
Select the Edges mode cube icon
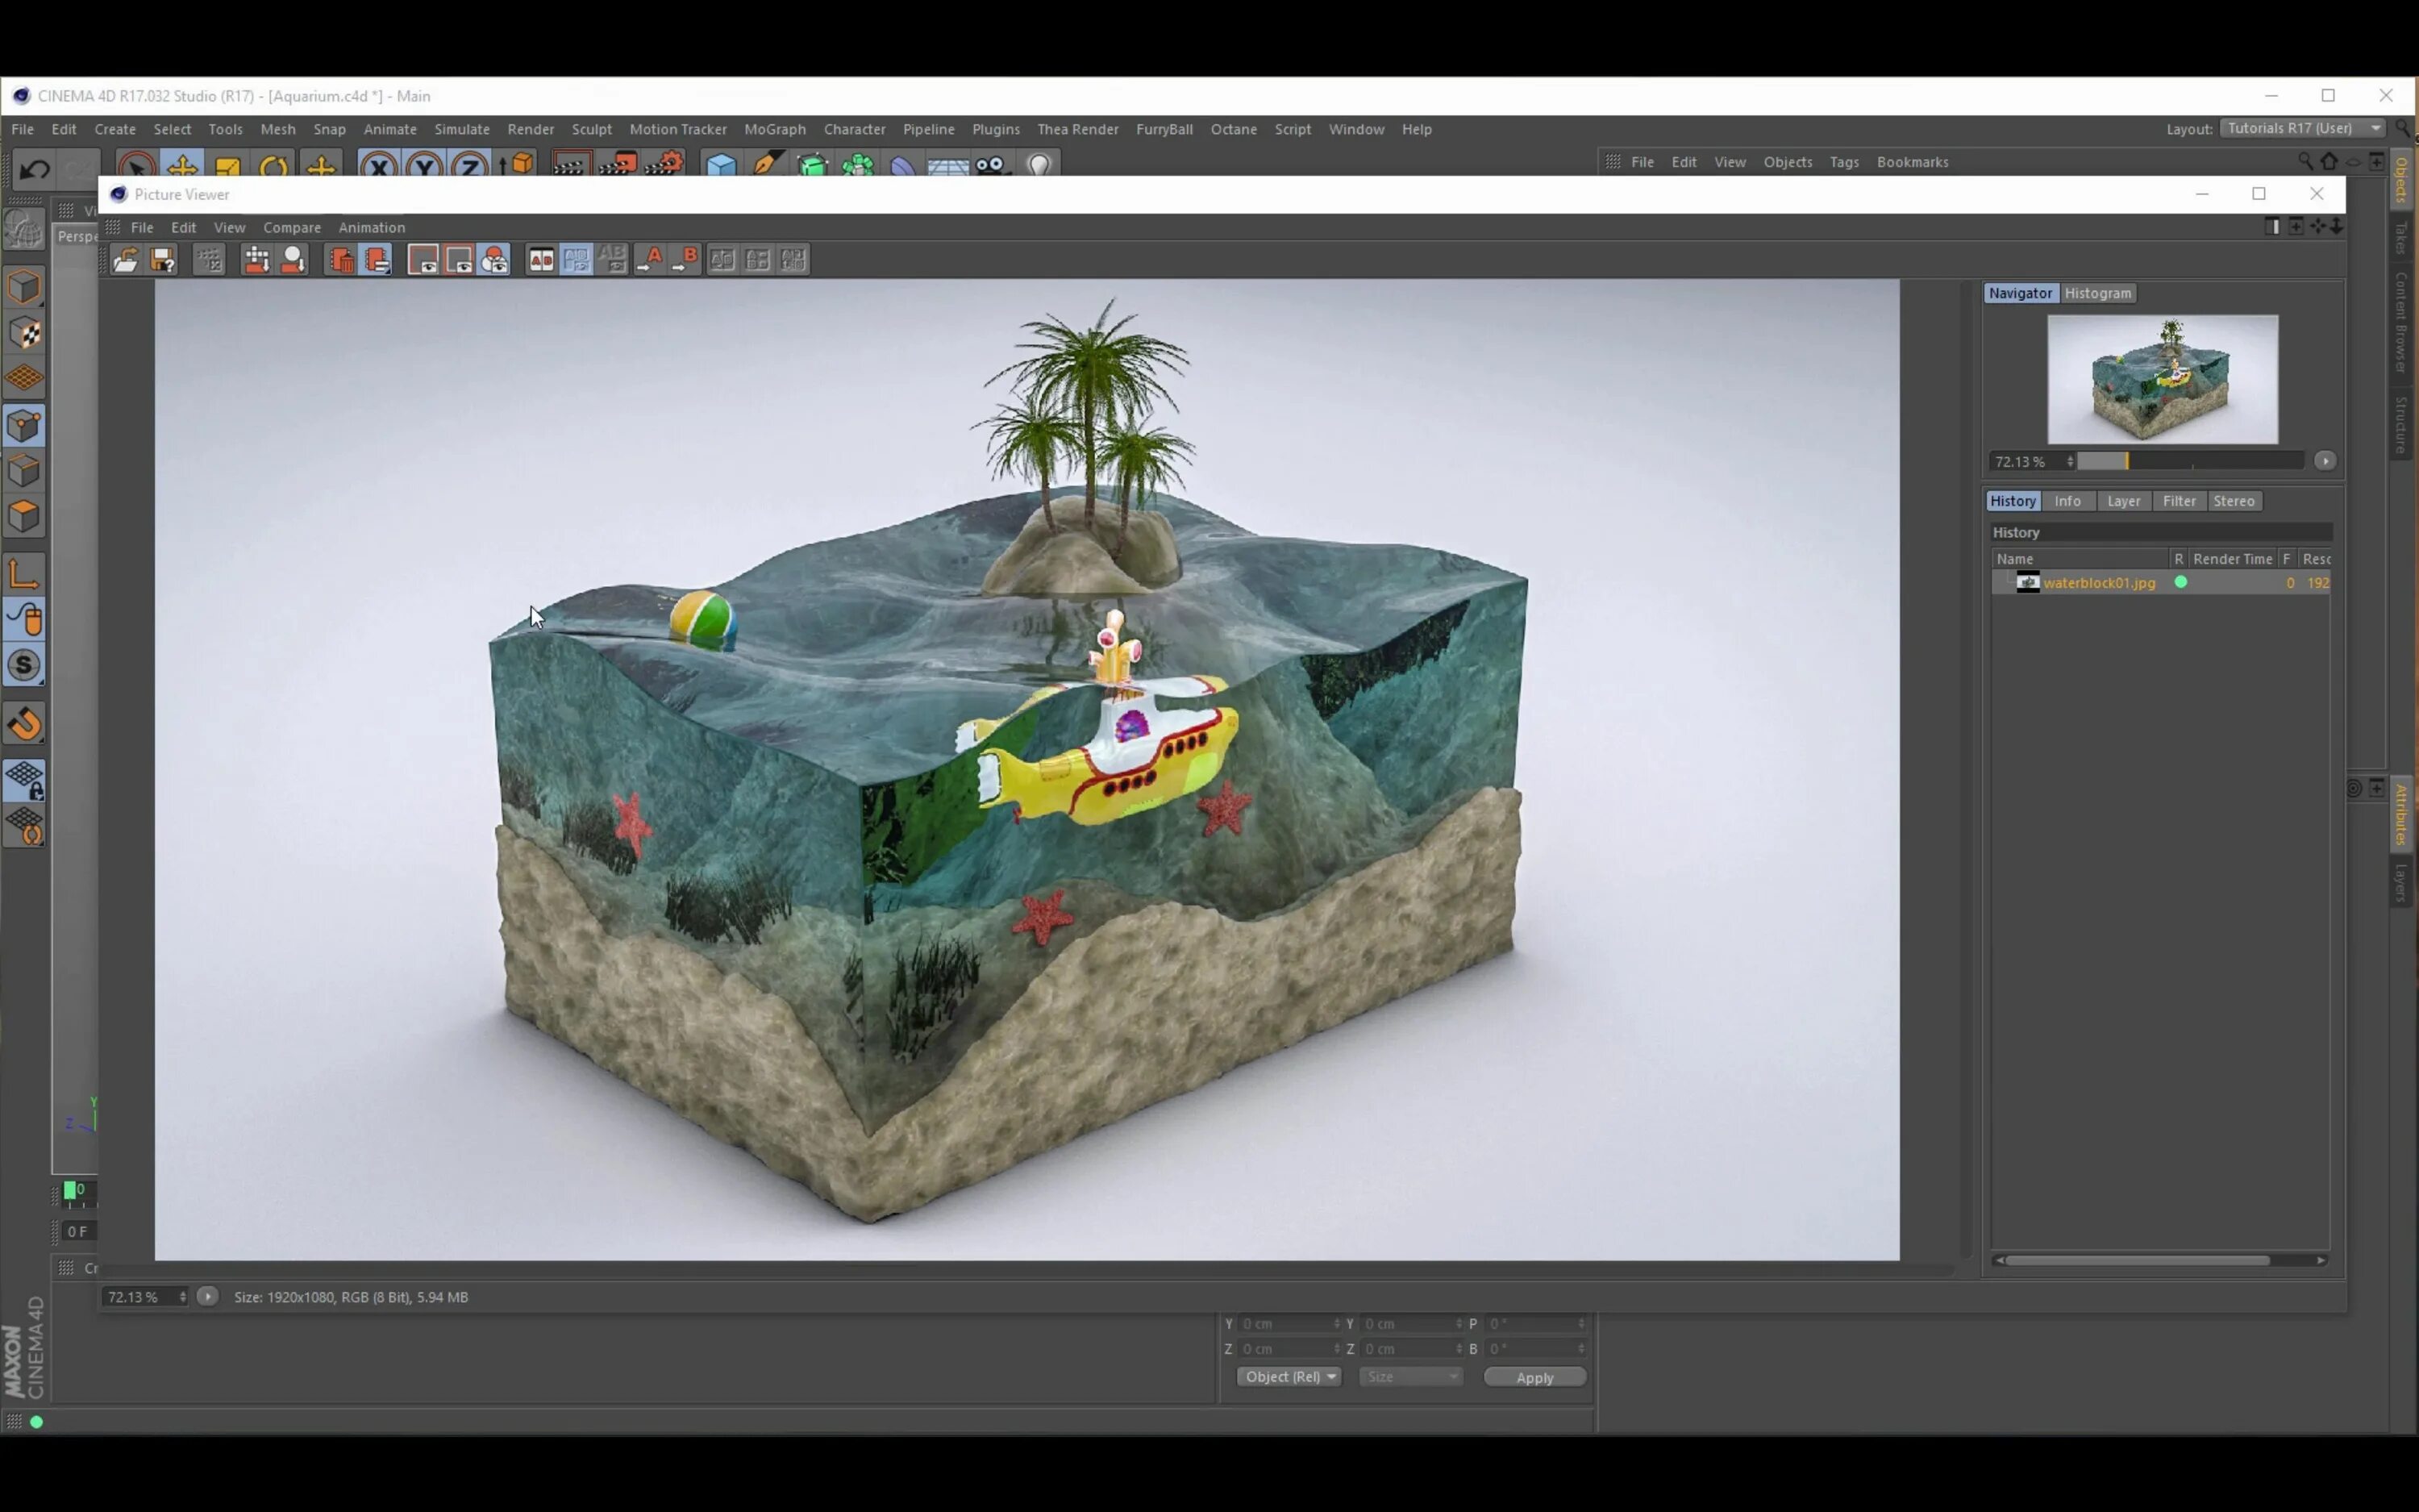click(24, 471)
